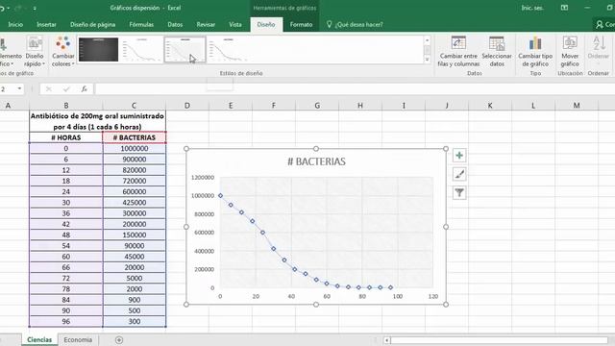Viewport: 615px width, 346px height.
Task: Select the Ciencias sheet tab
Action: (x=39, y=339)
